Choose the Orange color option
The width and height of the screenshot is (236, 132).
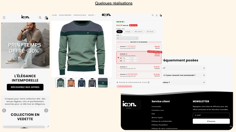coord(128,32)
